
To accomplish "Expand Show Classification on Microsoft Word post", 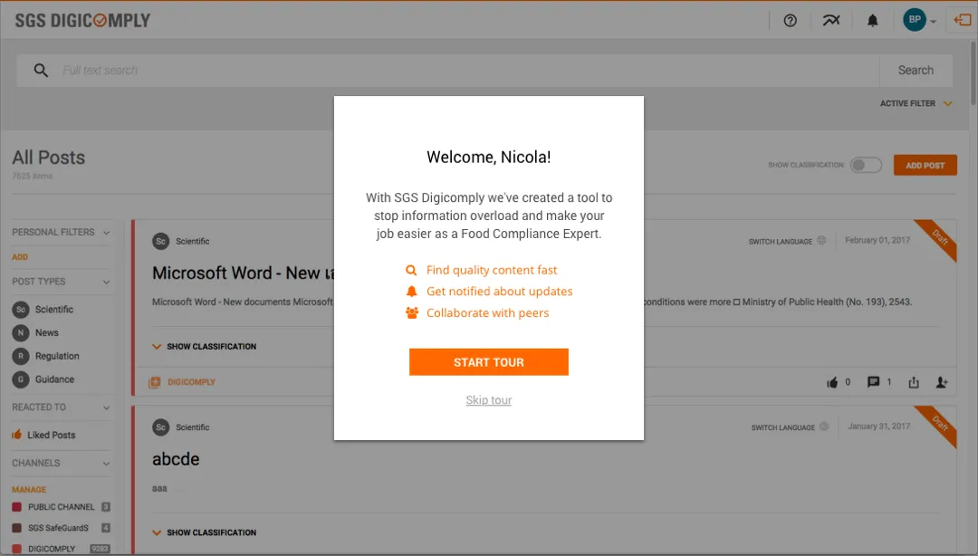I will [x=204, y=346].
